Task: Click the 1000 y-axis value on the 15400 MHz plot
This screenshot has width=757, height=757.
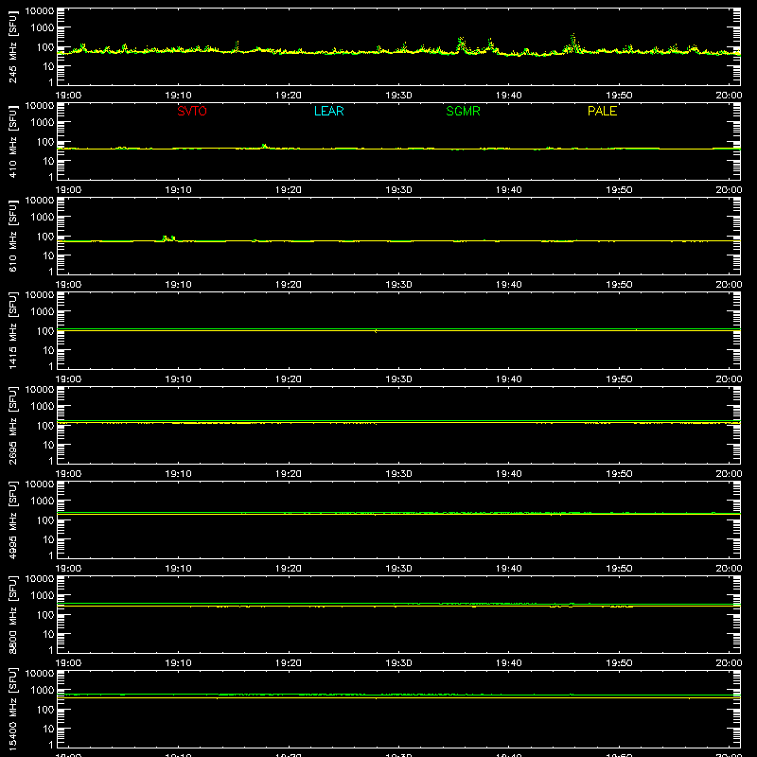Action: tap(43, 690)
